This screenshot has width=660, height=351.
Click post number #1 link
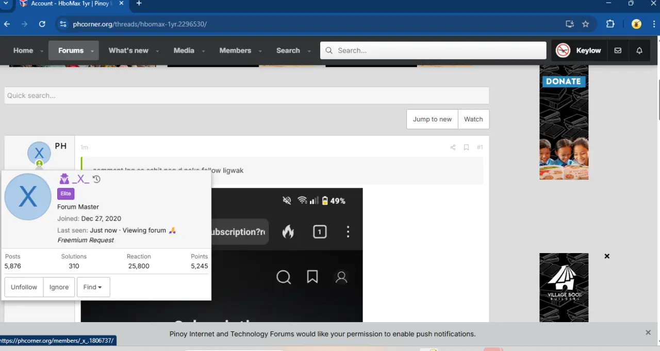480,147
